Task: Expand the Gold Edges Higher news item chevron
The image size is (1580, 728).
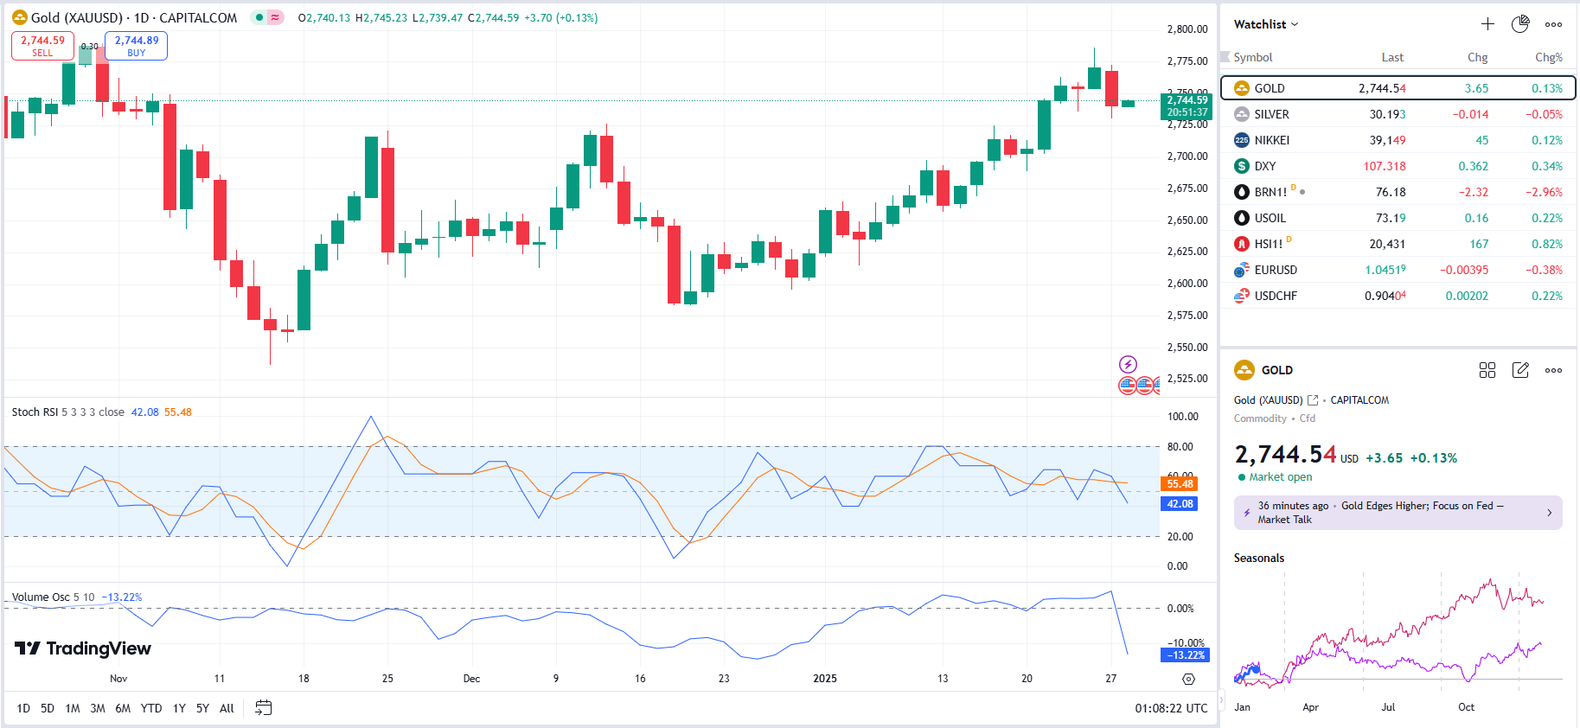Action: point(1549,513)
